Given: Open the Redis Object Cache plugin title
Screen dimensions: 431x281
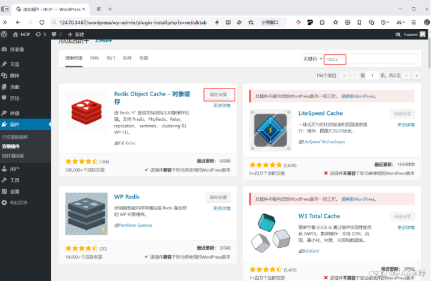Looking at the screenshot, I should pyautogui.click(x=152, y=98).
